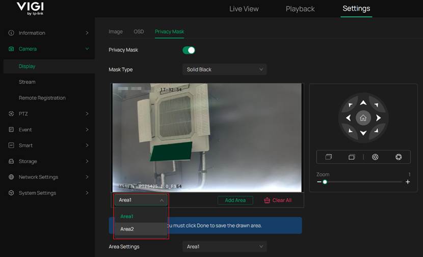Switch to the Image sub-tab
The image size is (423, 257).
click(x=116, y=32)
